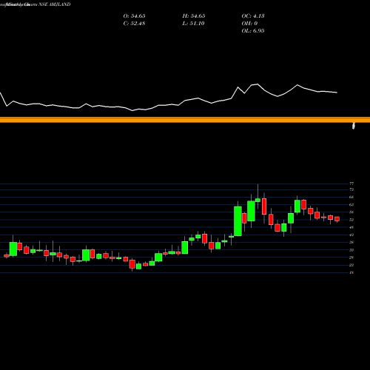Select the last red candle on right
The image size is (370, 370).
pyautogui.click(x=337, y=219)
